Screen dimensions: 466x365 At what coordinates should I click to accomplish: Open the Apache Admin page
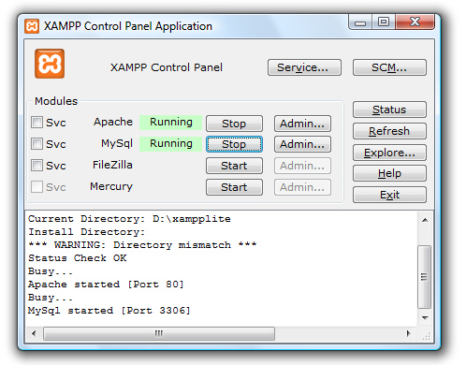pos(302,124)
